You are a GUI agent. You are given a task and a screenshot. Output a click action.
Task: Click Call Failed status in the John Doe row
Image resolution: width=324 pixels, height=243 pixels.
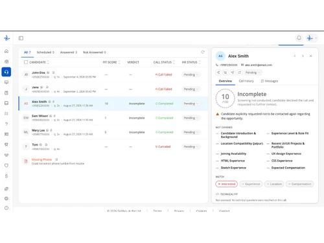coord(164,75)
